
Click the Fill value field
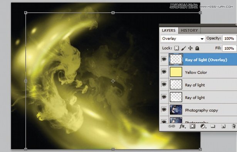(x=229, y=48)
